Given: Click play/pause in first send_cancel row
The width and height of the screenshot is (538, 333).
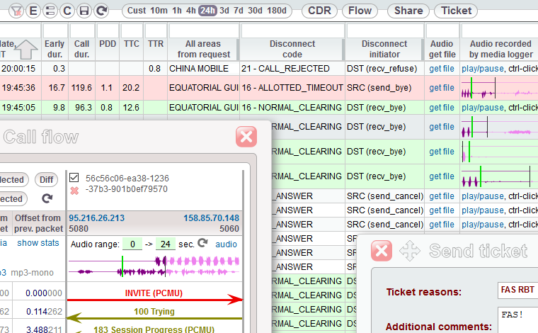Looking at the screenshot, I should (x=483, y=196).
